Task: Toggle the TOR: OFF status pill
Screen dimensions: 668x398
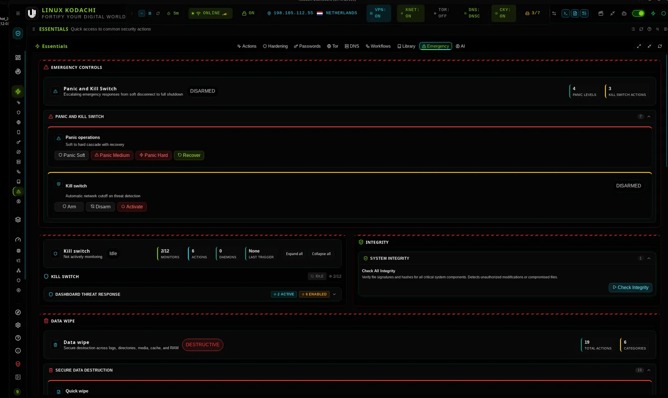Action: (442, 13)
